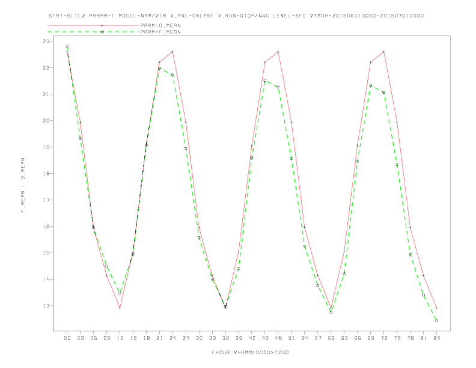This screenshot has height=368, width=476.
Task: Click the red O_MEAN plus marker at hour 48
Action: click(278, 52)
